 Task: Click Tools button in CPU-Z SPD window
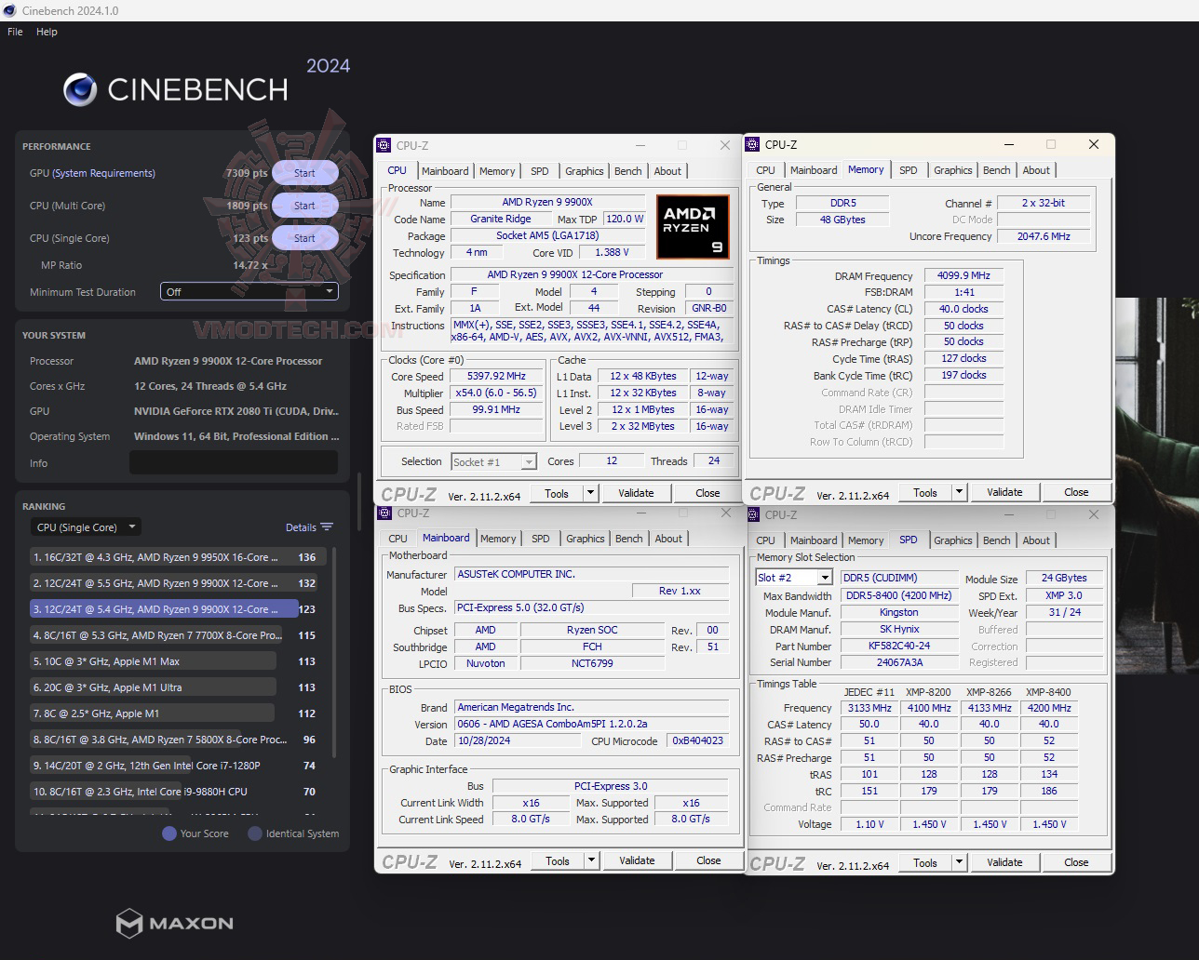click(x=925, y=862)
